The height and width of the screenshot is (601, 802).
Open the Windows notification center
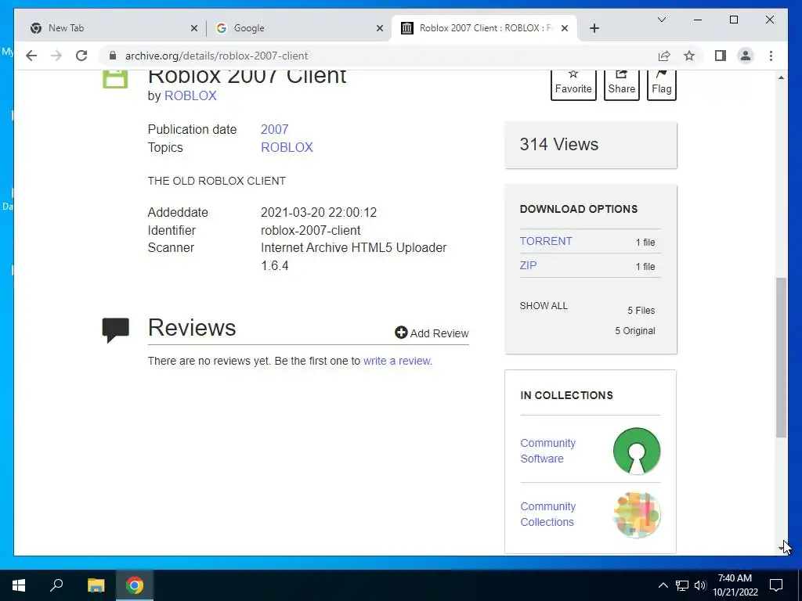click(776, 585)
